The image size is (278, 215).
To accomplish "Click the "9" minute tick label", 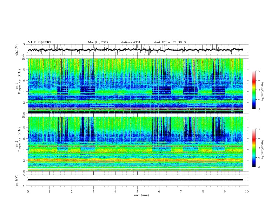I will (225, 191).
